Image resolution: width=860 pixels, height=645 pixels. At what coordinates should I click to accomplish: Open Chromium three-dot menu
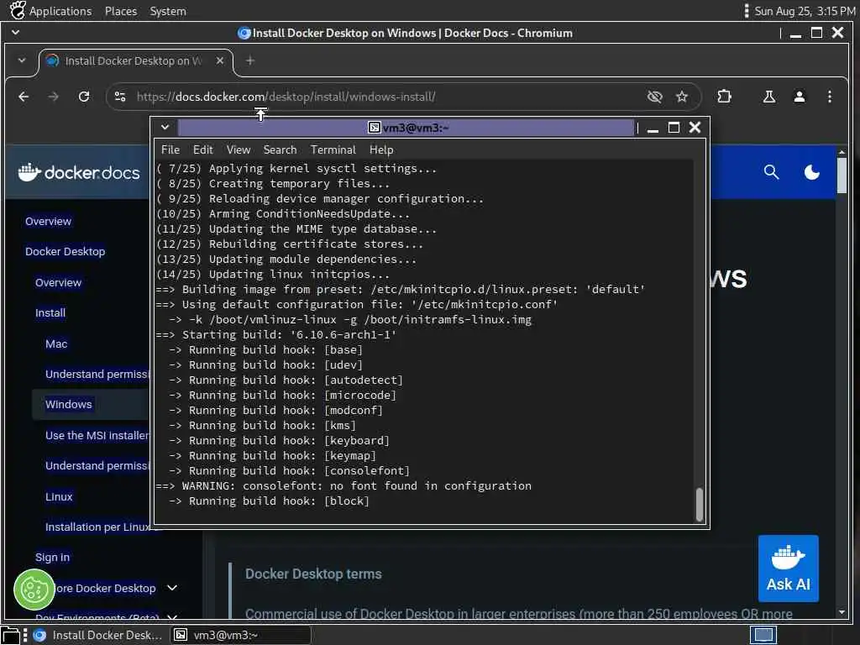coord(829,97)
